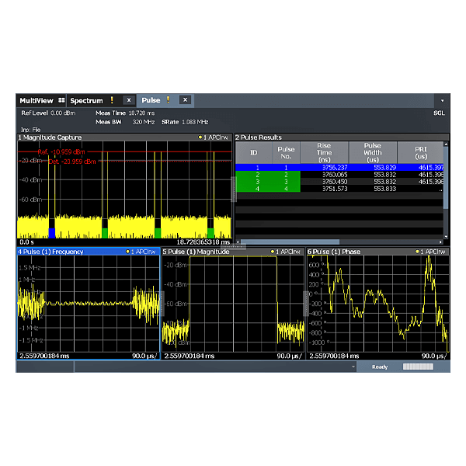Viewport: 466px width, 466px height.
Task: Select pulse result row with ID 4
Action: pos(339,189)
